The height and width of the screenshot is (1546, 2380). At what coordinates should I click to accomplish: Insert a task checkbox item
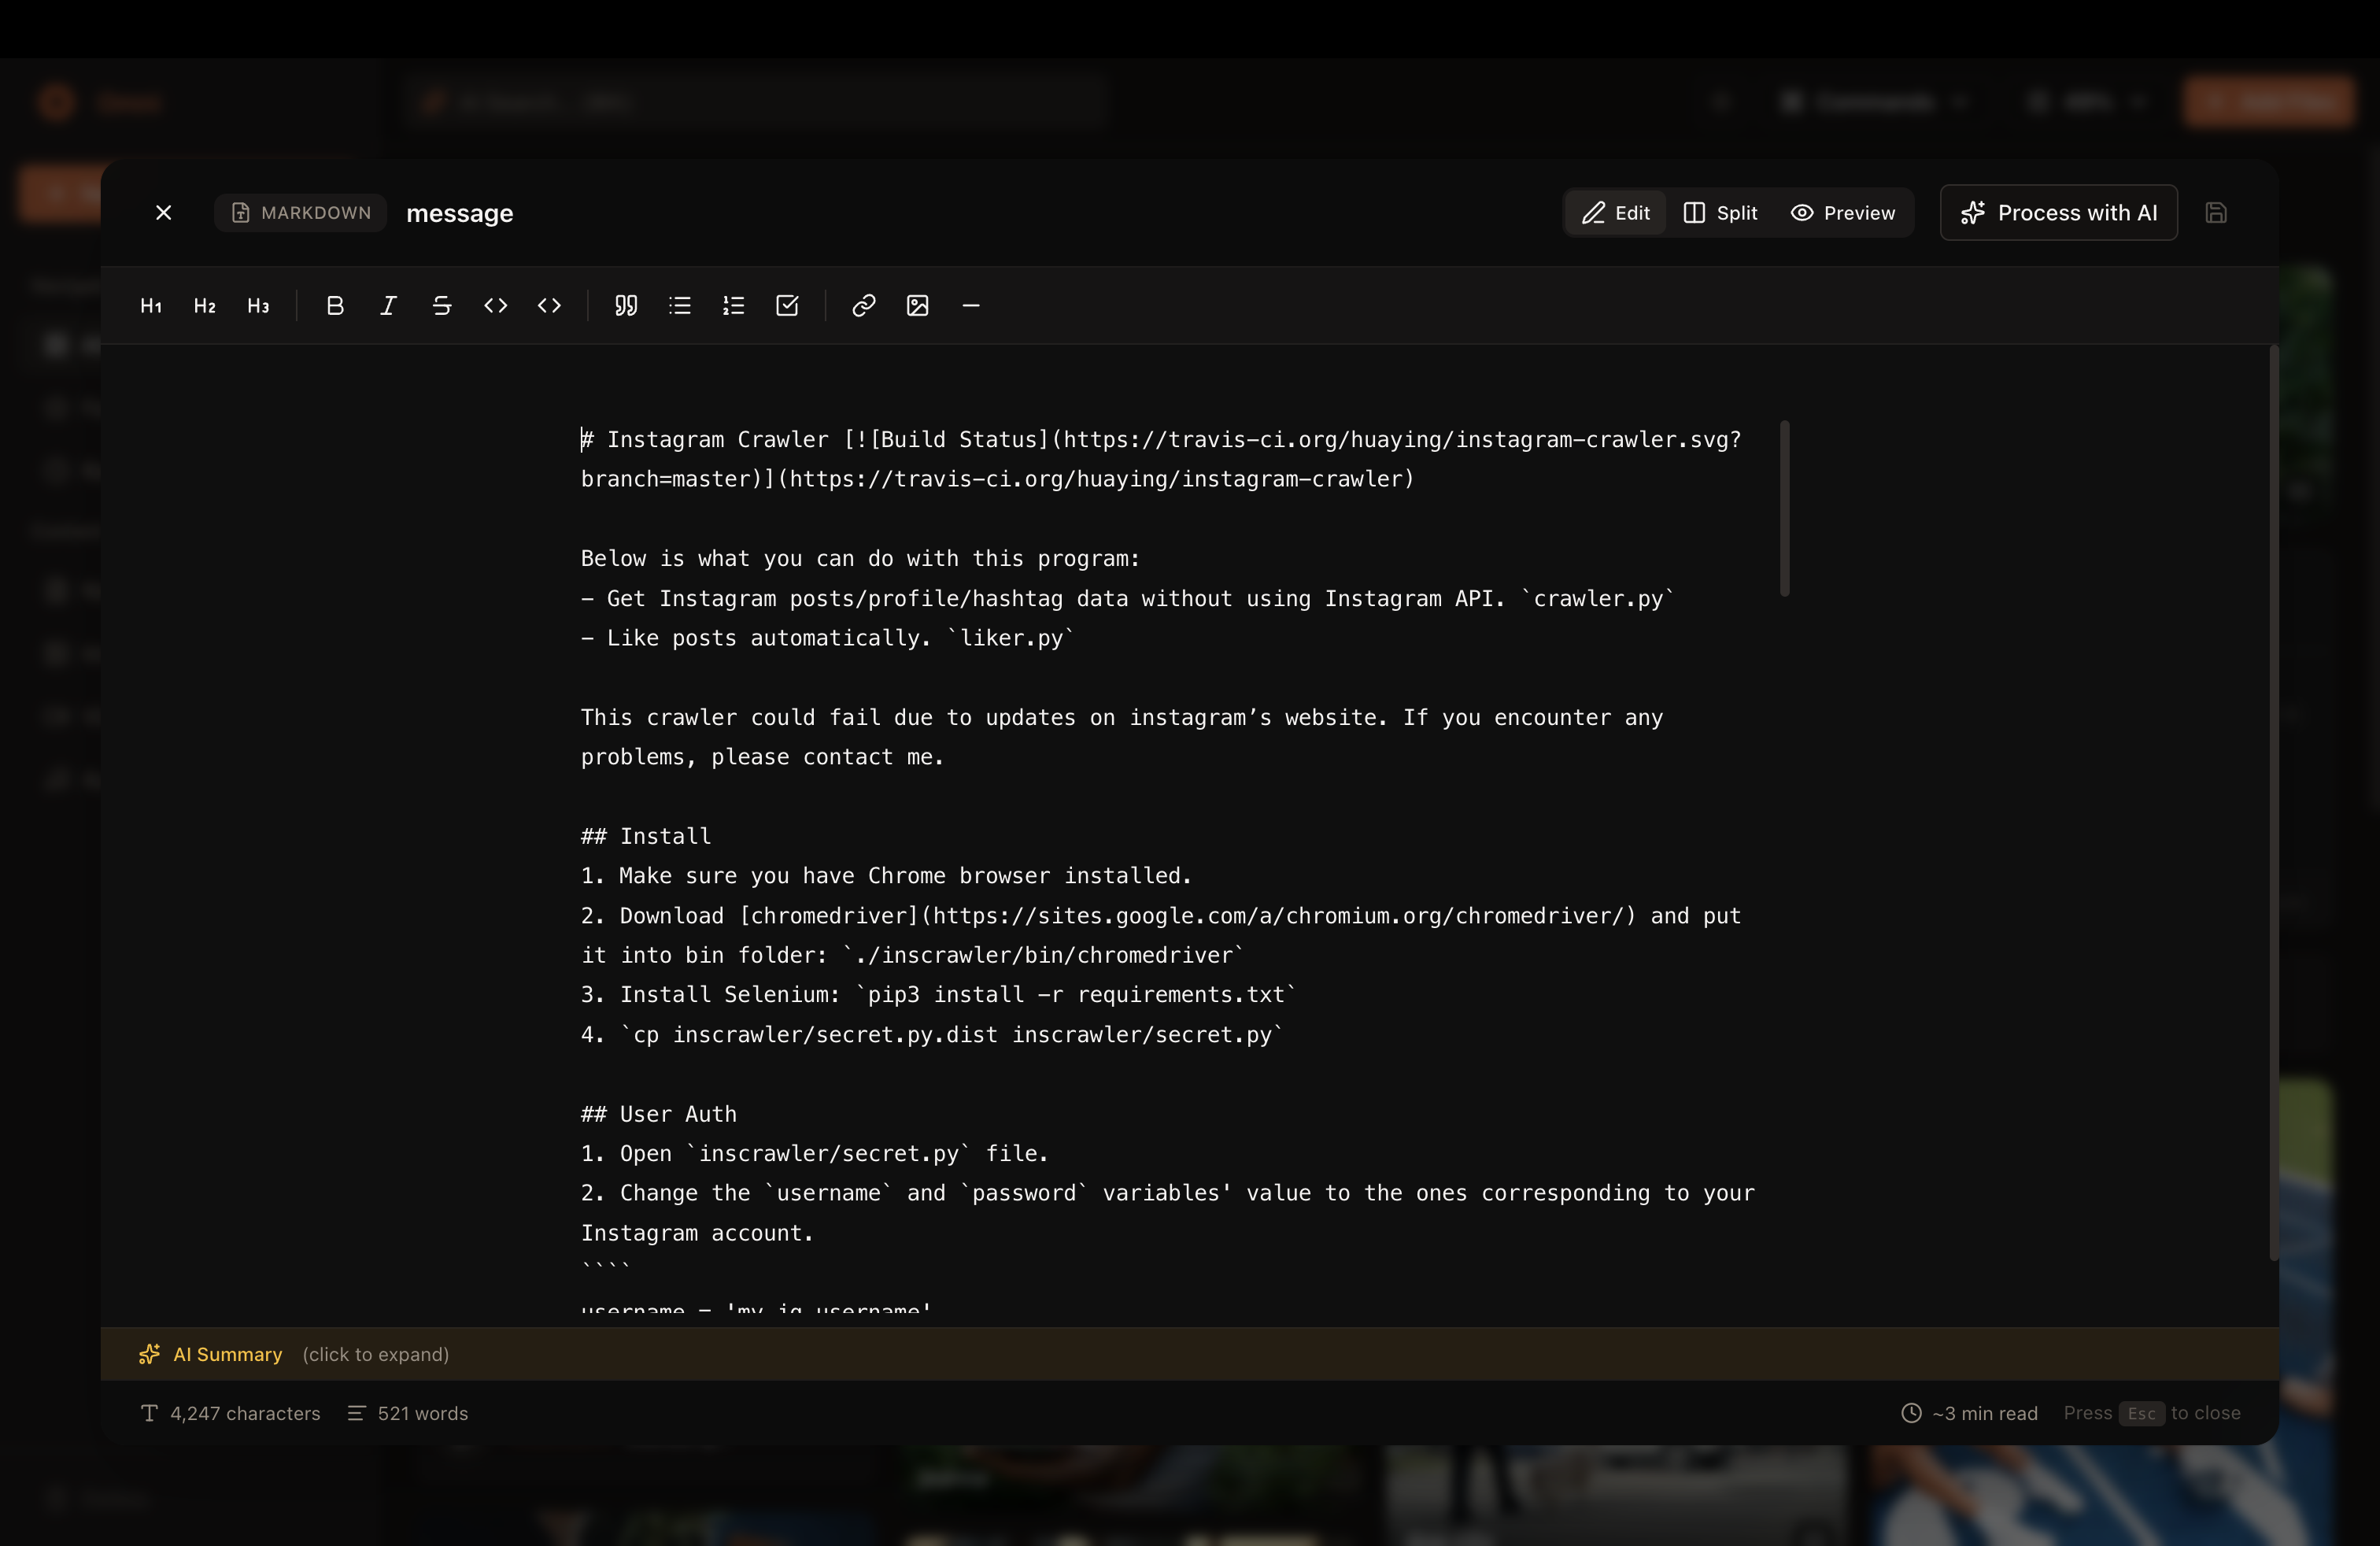click(787, 306)
